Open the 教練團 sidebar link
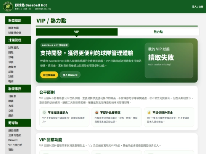Image resolution: width=206 pixels, height=154 pixels. click(x=12, y=67)
